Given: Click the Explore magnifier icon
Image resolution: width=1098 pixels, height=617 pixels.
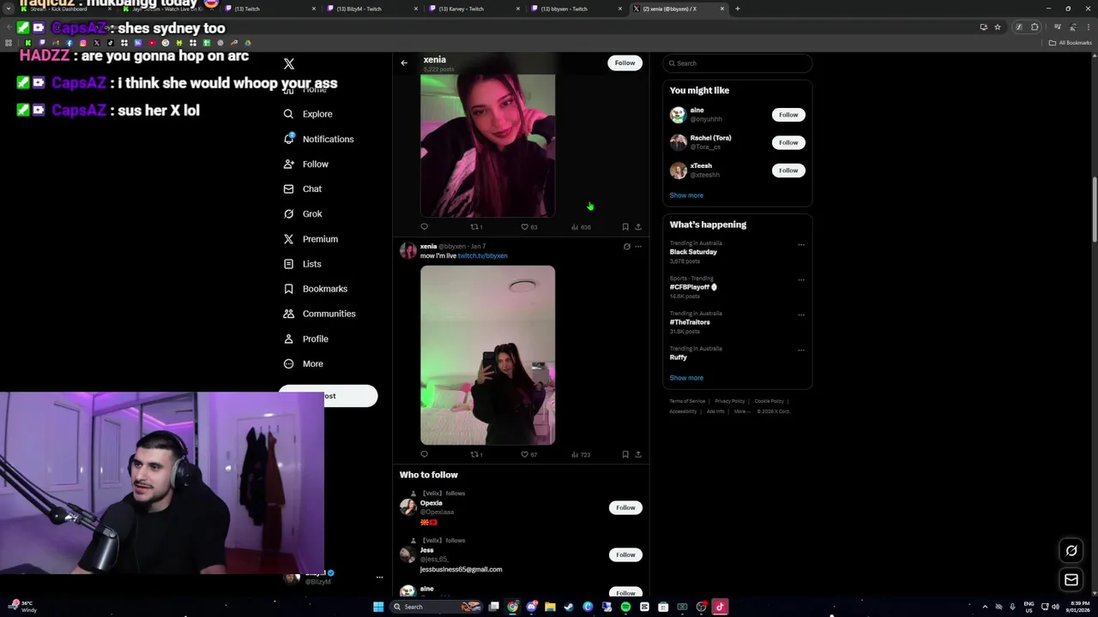Looking at the screenshot, I should [x=288, y=114].
